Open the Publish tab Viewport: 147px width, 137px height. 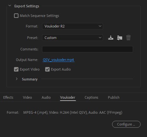[114, 97]
